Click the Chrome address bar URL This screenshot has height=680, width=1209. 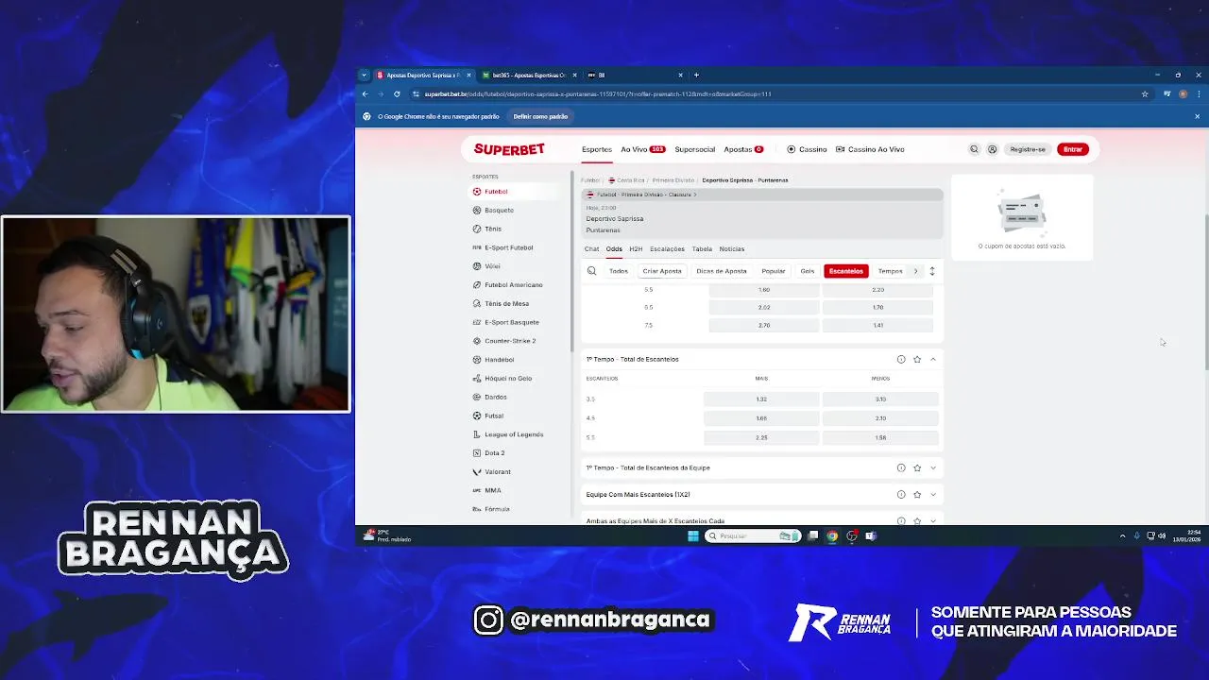pos(598,94)
